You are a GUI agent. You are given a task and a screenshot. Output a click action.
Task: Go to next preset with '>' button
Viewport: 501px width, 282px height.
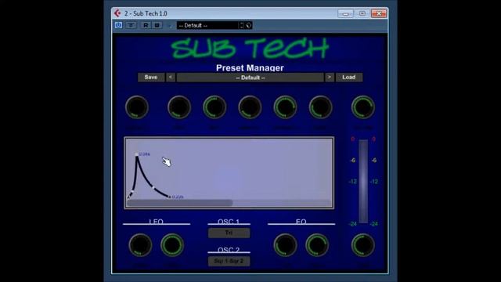click(330, 77)
